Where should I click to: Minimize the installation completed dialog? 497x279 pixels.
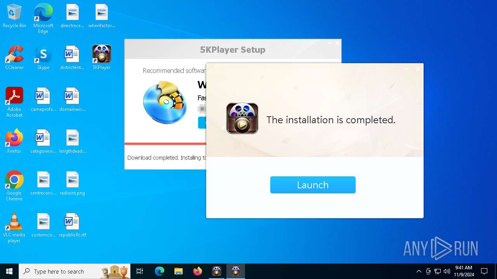406,69
